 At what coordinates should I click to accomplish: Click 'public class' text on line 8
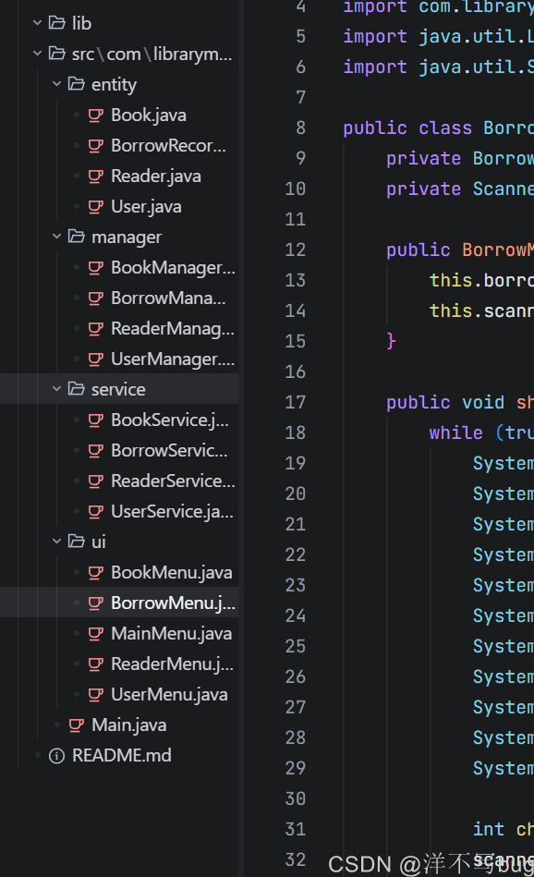click(407, 128)
